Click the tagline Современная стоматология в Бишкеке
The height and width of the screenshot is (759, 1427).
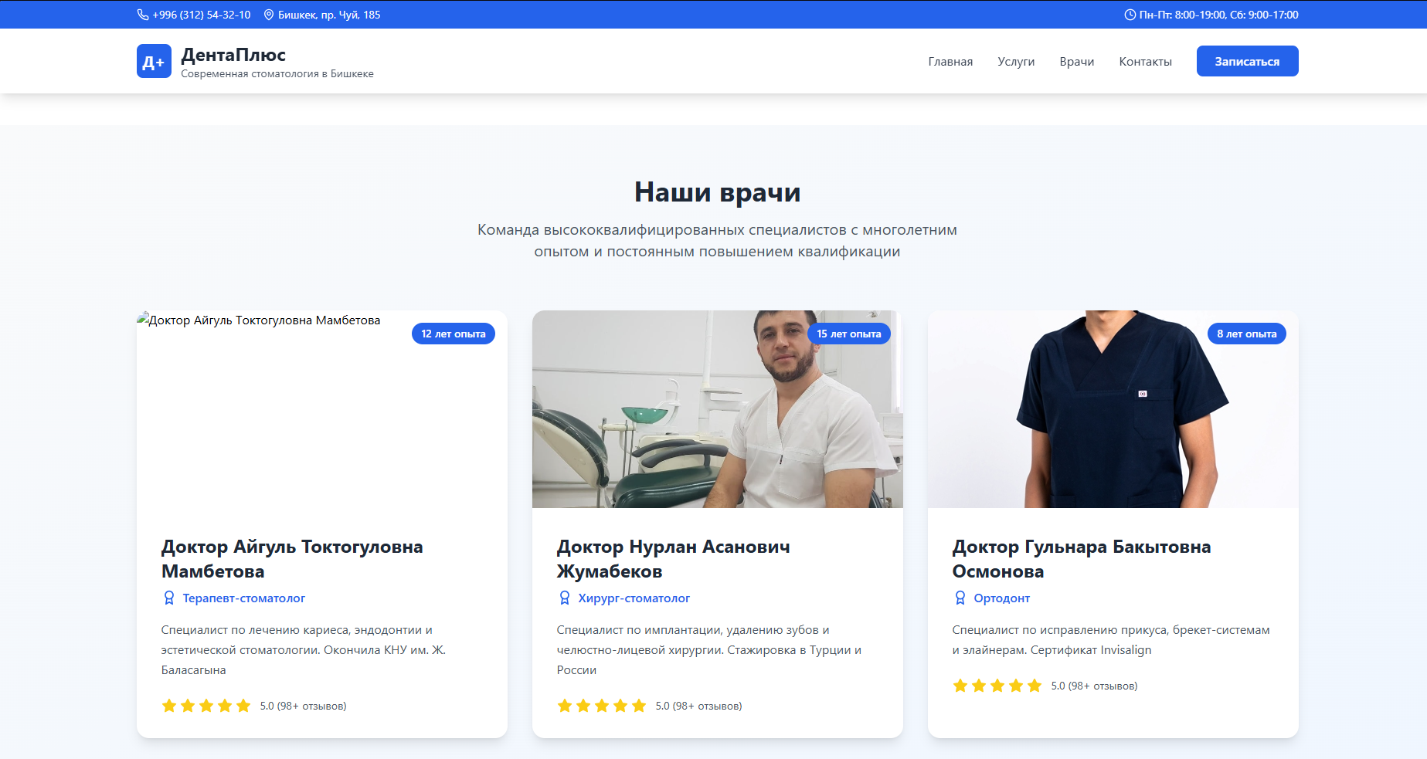[277, 74]
